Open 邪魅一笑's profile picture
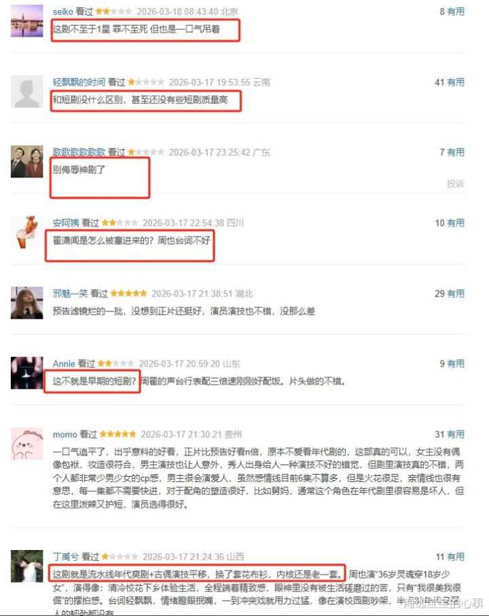Viewport: 489px width, 616px height. [x=26, y=303]
